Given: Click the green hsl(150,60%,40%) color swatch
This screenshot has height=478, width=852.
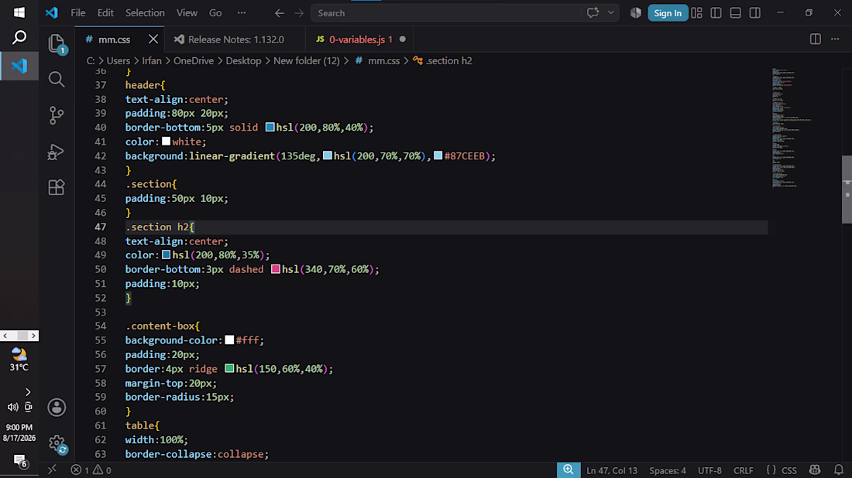Looking at the screenshot, I should point(229,368).
